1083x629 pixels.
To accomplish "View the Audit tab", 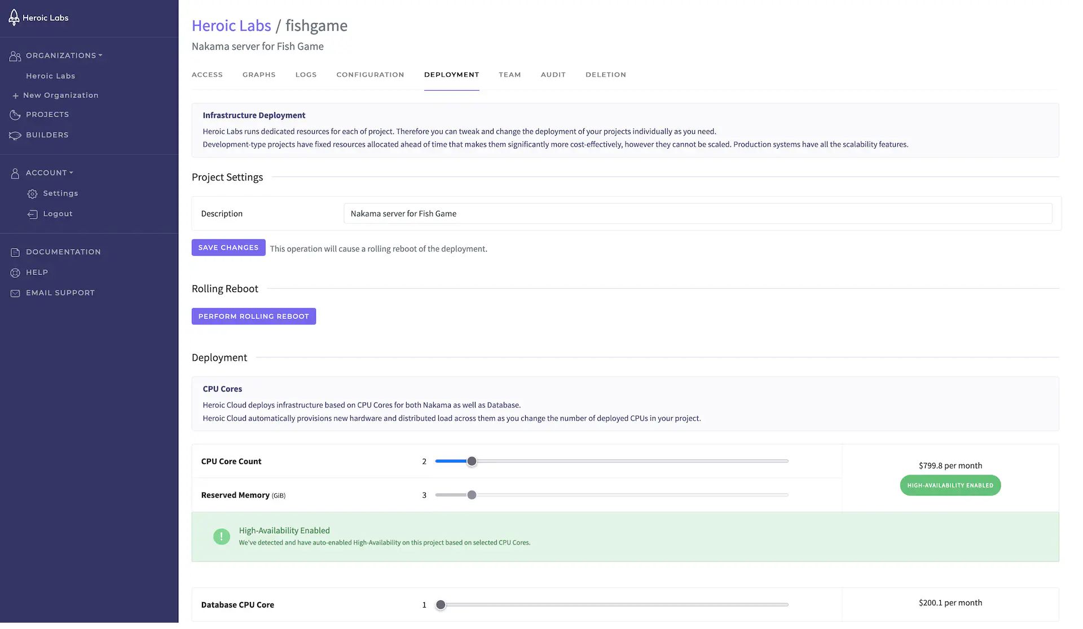I will click(553, 74).
